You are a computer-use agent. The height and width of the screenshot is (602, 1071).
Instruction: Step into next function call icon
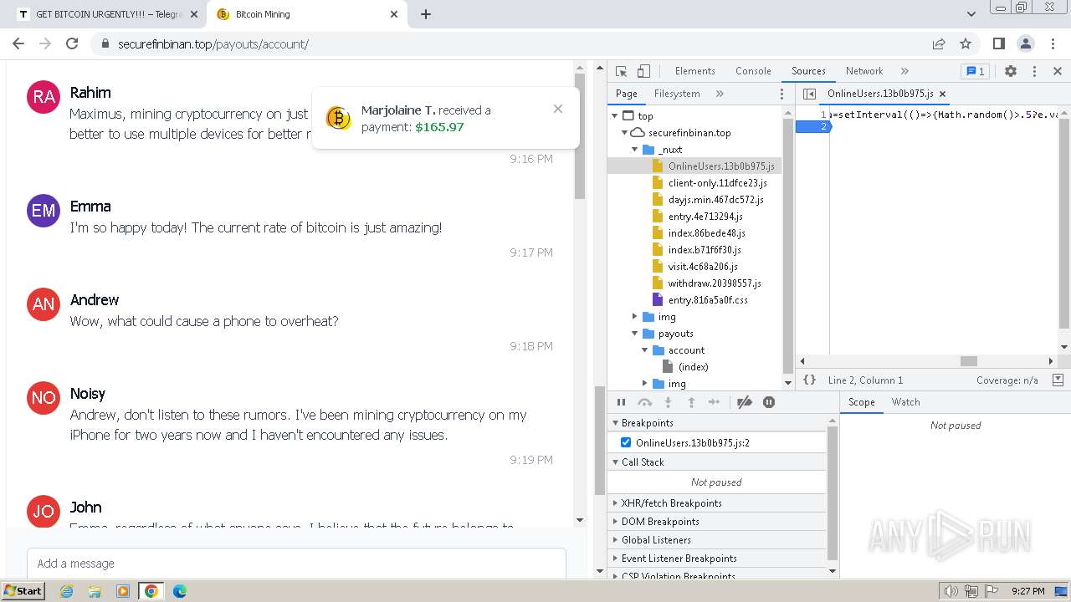[668, 402]
